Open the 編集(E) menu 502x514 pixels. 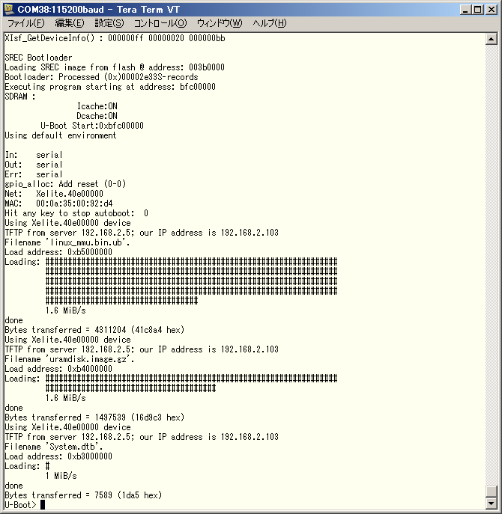69,23
